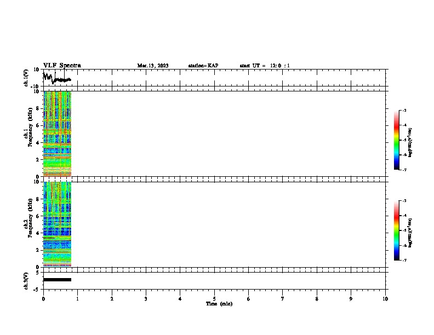This screenshot has height=335, width=434.
Task: Click the '4' kHz tick on ch.2 axis
Action: [38, 233]
